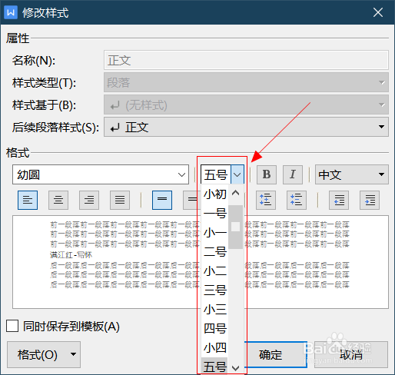This screenshot has height=375, width=395.
Task: Choose 小四 font size from the list
Action: (214, 348)
